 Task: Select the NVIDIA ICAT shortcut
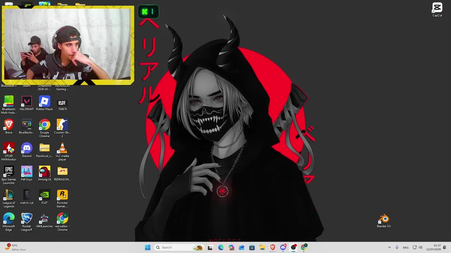tap(44, 197)
